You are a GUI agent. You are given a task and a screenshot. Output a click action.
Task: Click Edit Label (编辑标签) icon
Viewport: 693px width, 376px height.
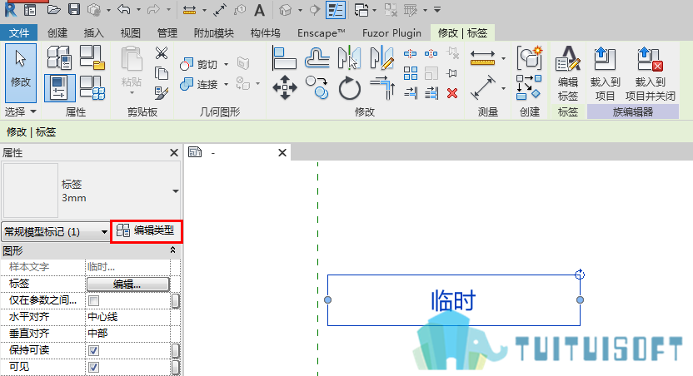click(x=568, y=73)
